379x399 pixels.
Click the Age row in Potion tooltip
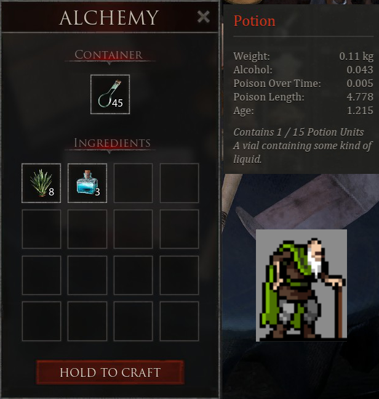(303, 110)
